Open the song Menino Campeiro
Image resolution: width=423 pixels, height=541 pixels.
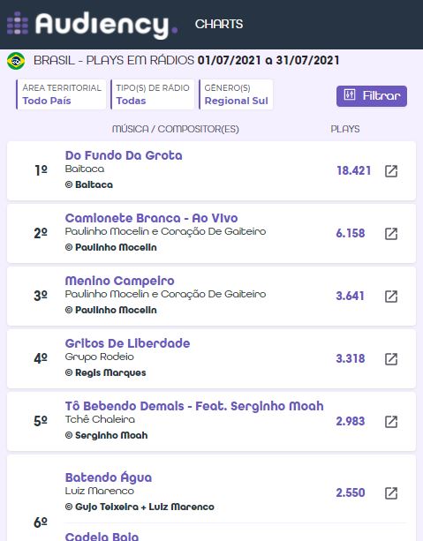coord(119,281)
